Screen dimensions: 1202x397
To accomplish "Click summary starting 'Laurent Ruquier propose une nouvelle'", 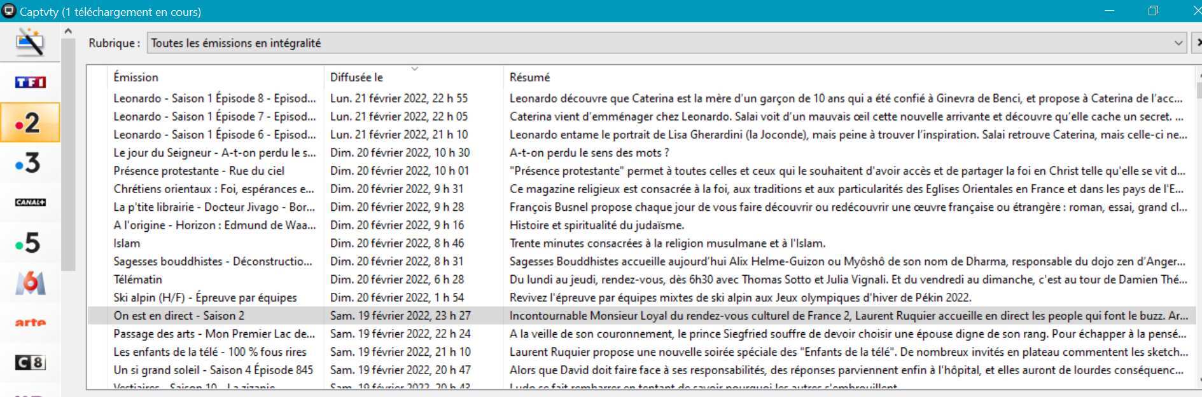I will click(849, 352).
